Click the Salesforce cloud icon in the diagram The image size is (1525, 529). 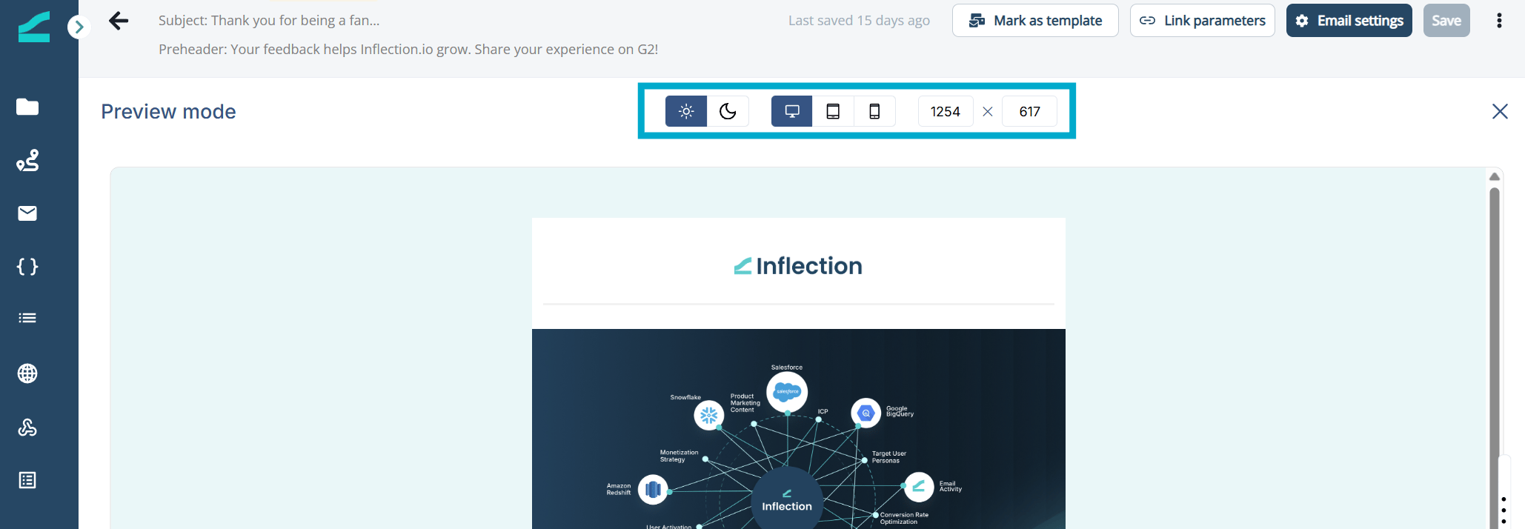coord(787,392)
